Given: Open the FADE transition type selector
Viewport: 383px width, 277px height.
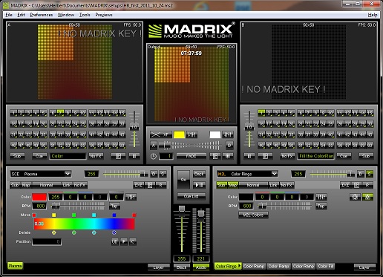Looking at the screenshot, I should (x=191, y=157).
